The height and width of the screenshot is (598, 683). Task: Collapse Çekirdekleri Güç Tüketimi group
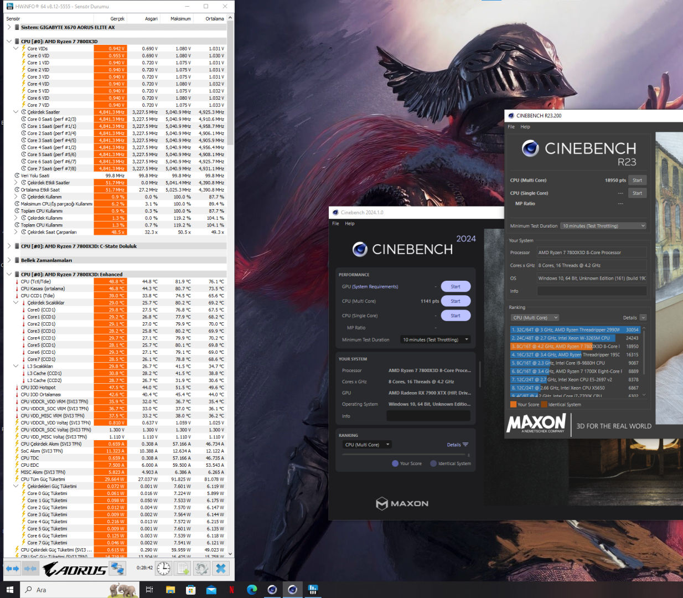(16, 486)
